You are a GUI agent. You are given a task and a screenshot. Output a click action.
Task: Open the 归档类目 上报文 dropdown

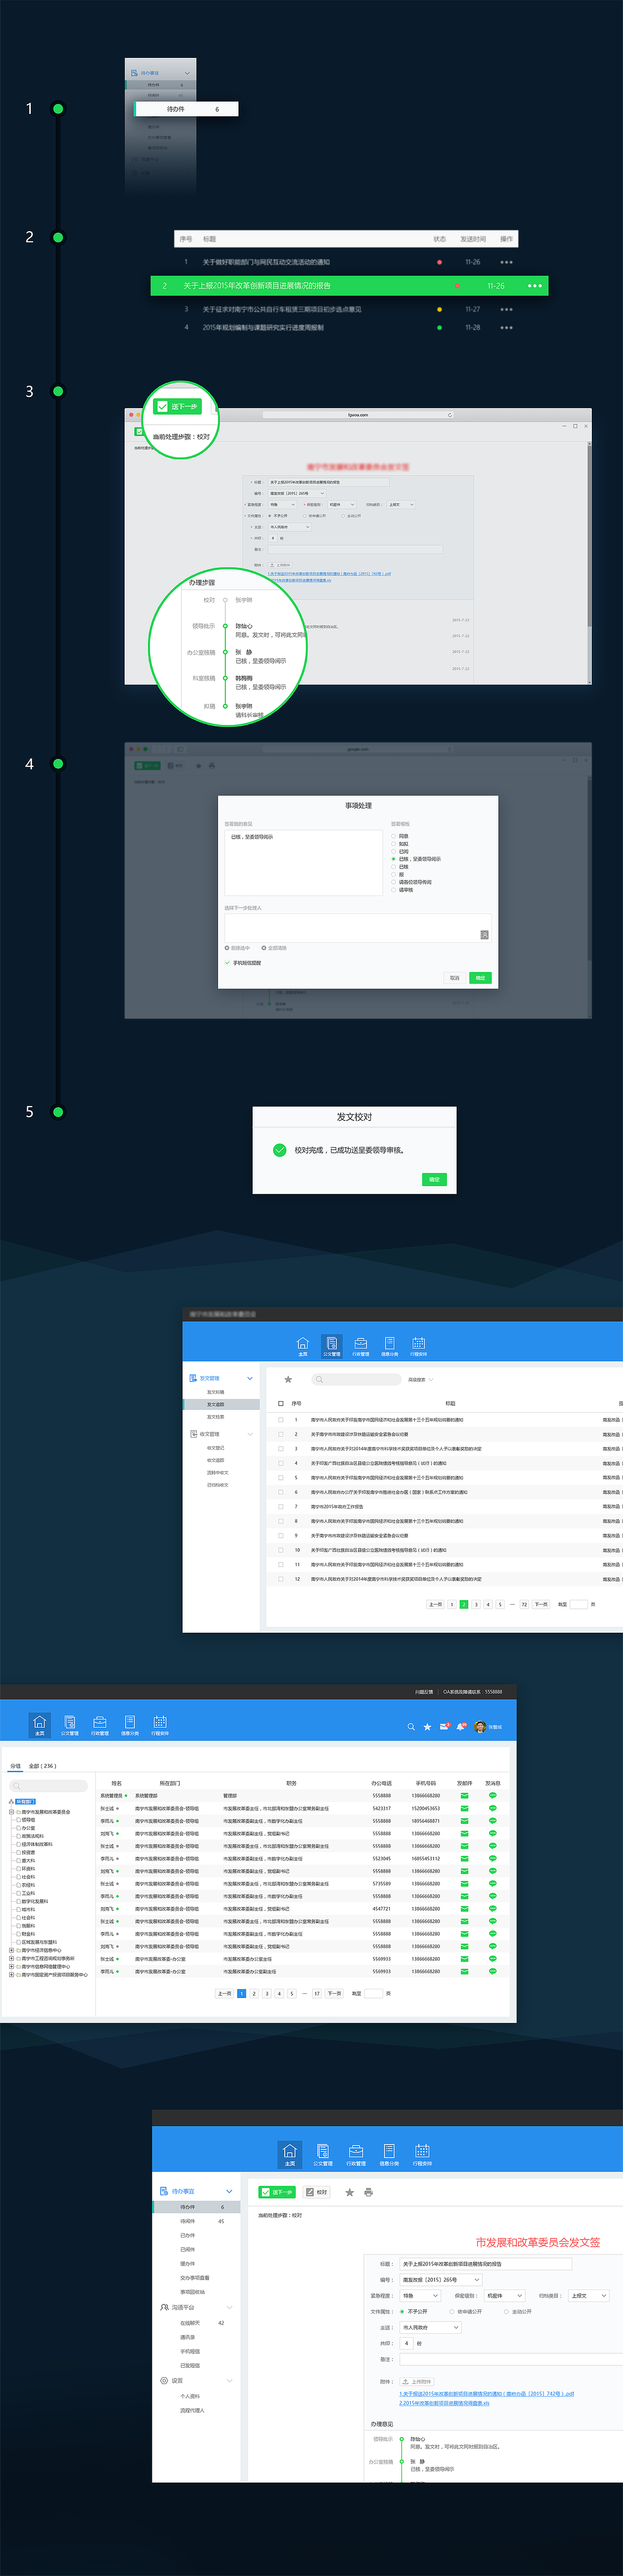[589, 2296]
